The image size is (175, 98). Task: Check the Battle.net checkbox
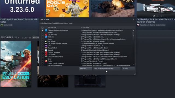42,37
